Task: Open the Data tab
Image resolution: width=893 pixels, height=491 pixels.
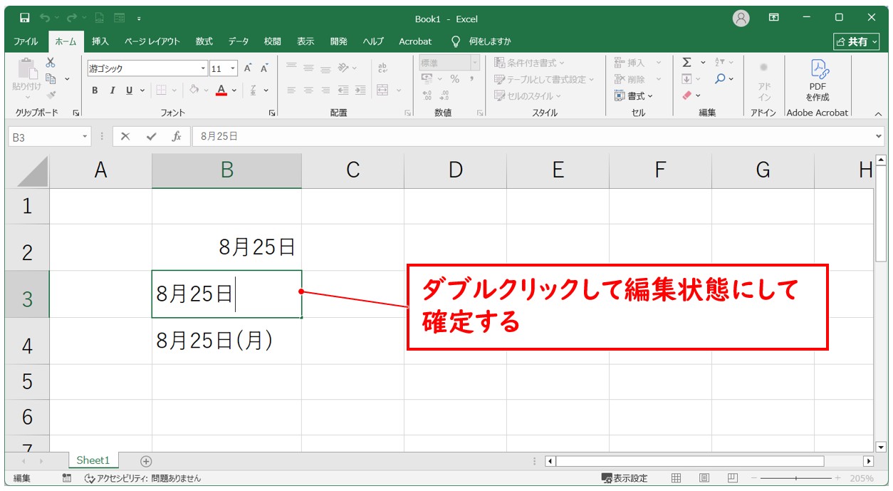Action: (x=239, y=41)
